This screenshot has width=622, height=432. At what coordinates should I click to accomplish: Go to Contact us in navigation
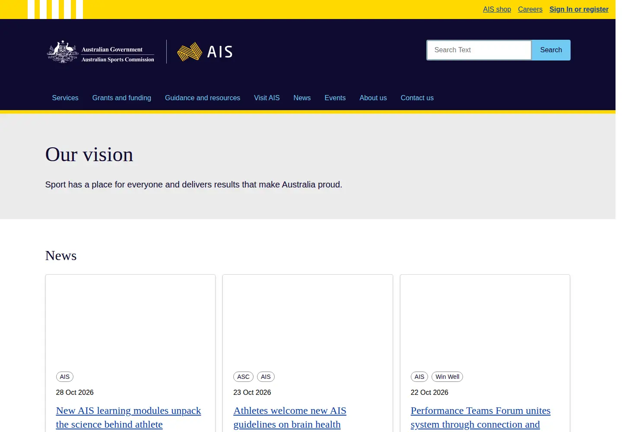pyautogui.click(x=417, y=98)
